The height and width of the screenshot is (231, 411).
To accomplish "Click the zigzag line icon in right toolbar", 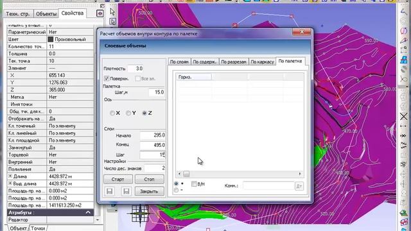I will (404, 146).
